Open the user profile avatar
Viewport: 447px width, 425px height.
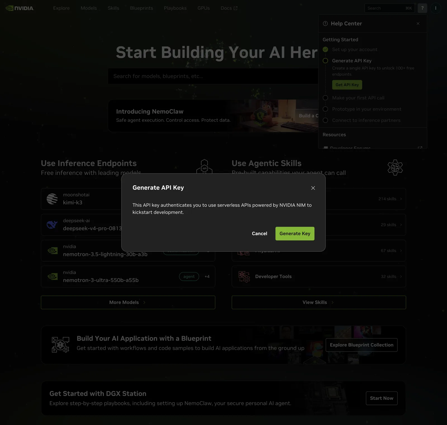436,8
